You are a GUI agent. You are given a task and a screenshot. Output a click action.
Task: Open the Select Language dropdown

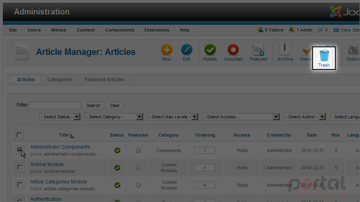pos(345,117)
